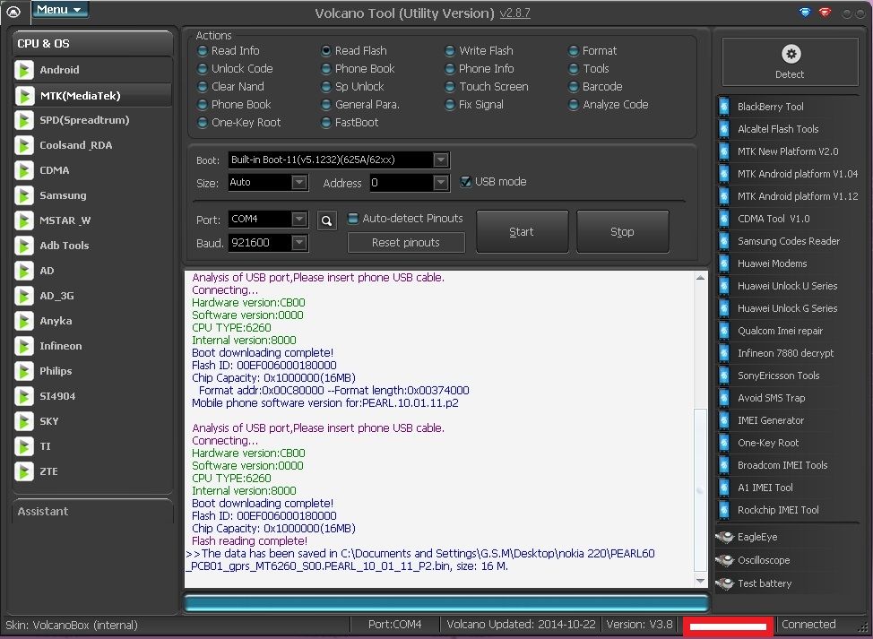Click the Reset pinouts button
The height and width of the screenshot is (639, 873).
pos(406,243)
